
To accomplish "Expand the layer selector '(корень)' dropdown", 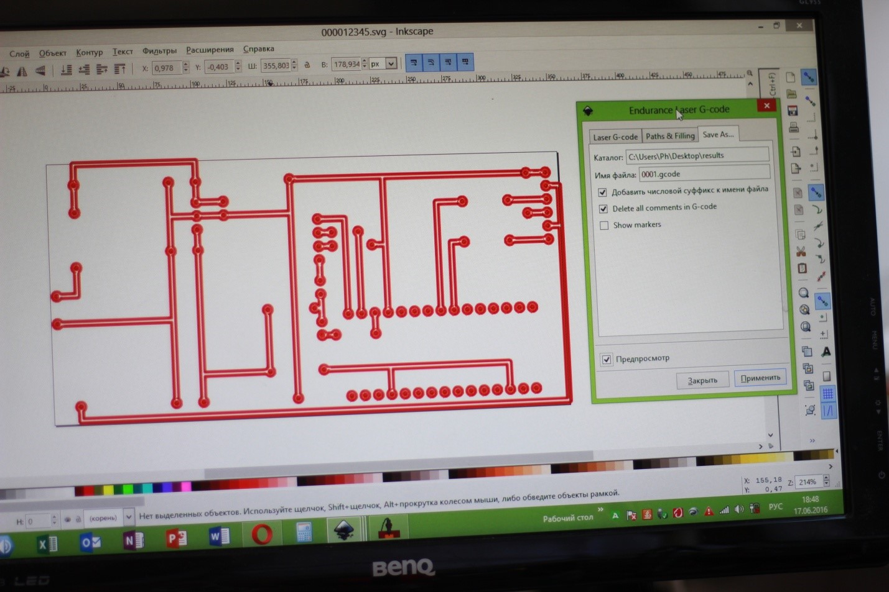I will click(128, 516).
